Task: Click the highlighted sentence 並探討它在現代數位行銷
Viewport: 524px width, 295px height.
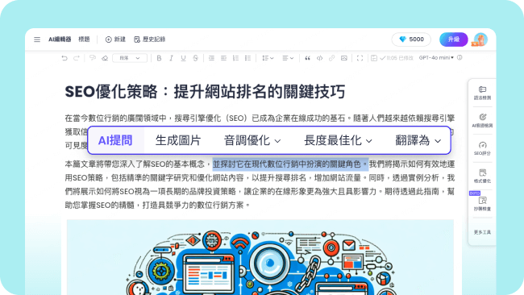Action: pos(290,164)
